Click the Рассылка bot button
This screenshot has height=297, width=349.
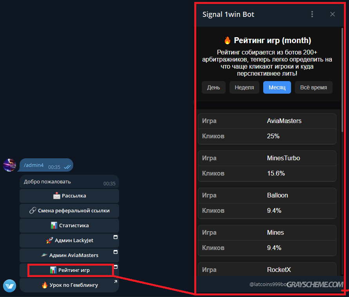(x=69, y=196)
